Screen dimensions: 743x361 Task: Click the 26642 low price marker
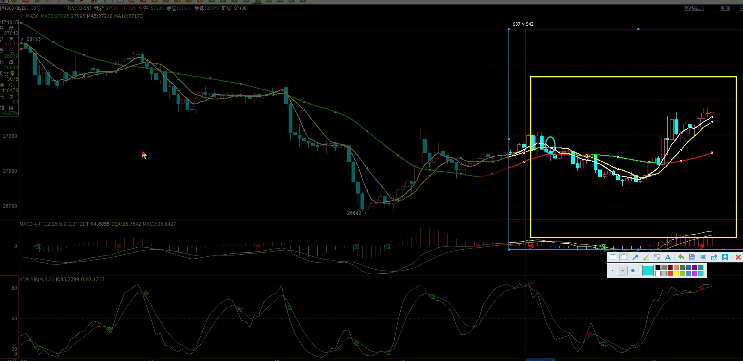[354, 213]
